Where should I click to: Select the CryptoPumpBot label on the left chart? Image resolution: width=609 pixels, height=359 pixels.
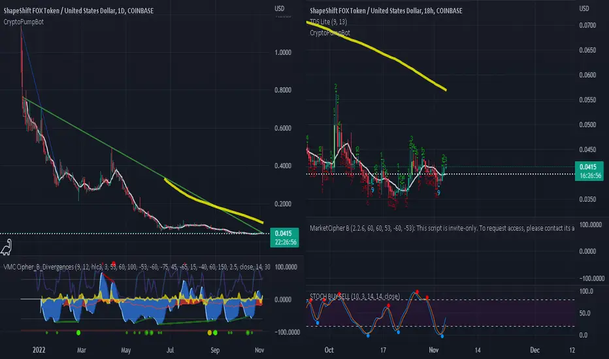24,22
